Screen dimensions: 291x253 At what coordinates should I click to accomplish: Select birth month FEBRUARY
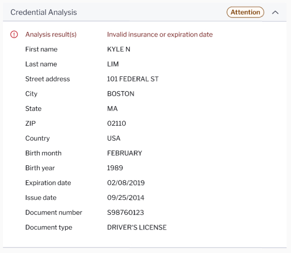click(125, 153)
